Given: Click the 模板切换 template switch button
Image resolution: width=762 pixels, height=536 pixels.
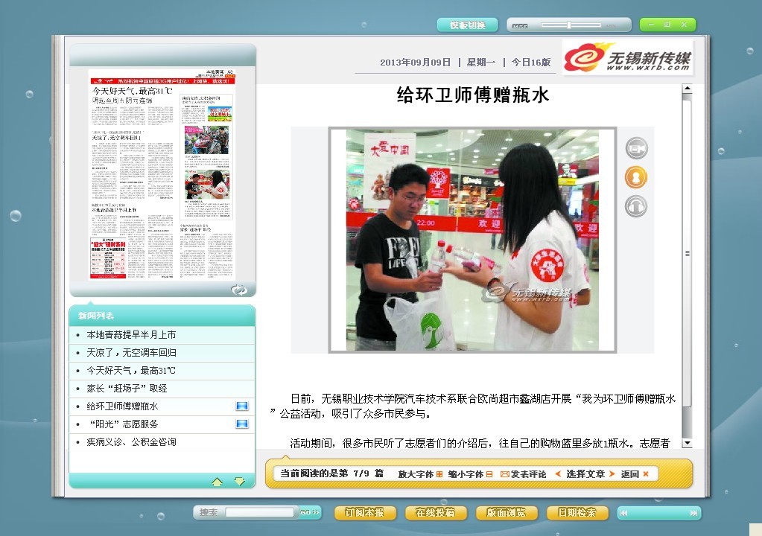Looking at the screenshot, I should point(467,25).
